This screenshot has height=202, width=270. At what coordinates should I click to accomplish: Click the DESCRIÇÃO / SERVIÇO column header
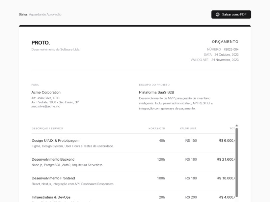[47, 129]
